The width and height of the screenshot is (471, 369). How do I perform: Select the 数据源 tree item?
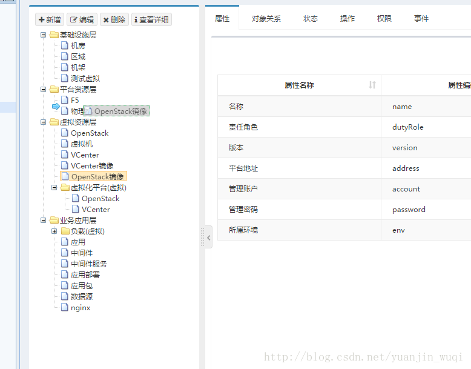(82, 297)
